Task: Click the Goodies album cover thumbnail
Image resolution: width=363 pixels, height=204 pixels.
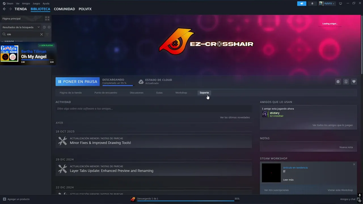Action: click(9, 53)
